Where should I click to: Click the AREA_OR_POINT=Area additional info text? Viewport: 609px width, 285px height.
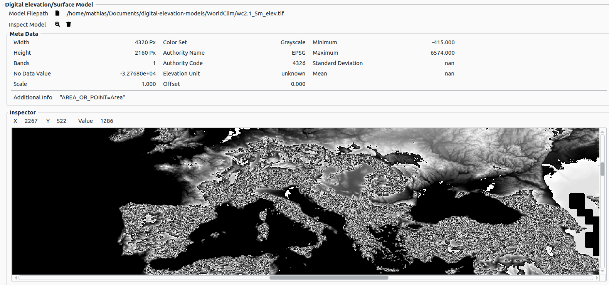click(92, 97)
